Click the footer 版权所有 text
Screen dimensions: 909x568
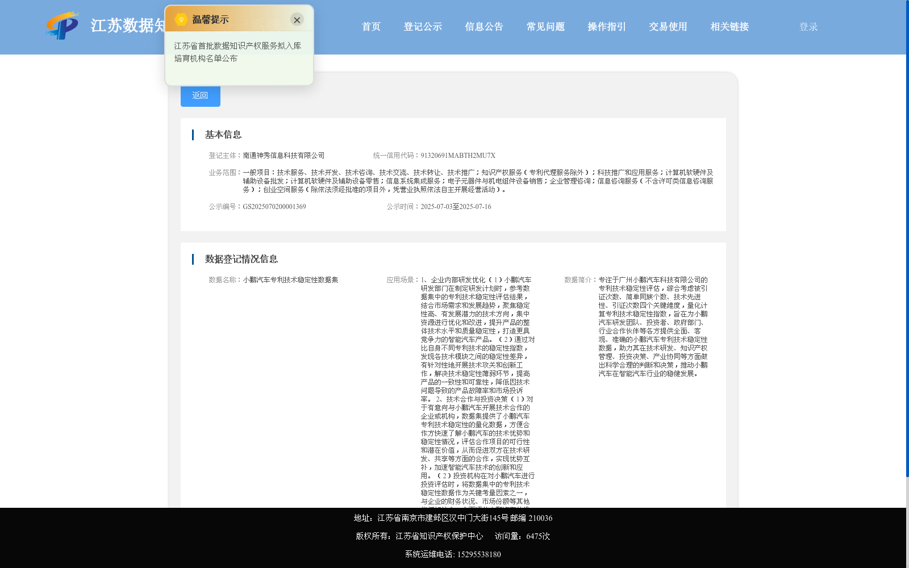coord(419,536)
